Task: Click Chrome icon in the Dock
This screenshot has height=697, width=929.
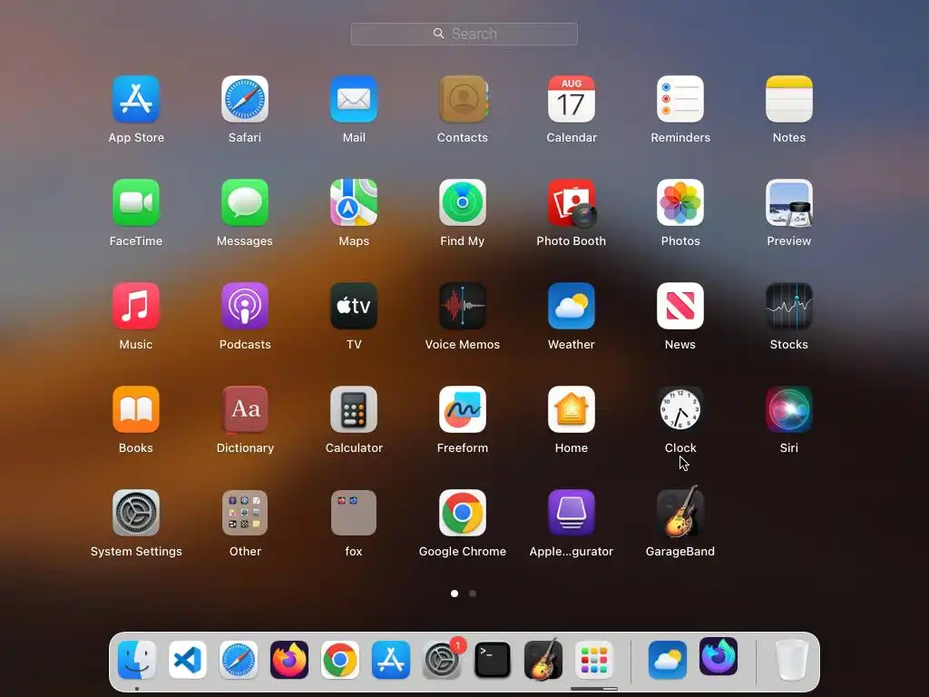Action: click(x=340, y=660)
